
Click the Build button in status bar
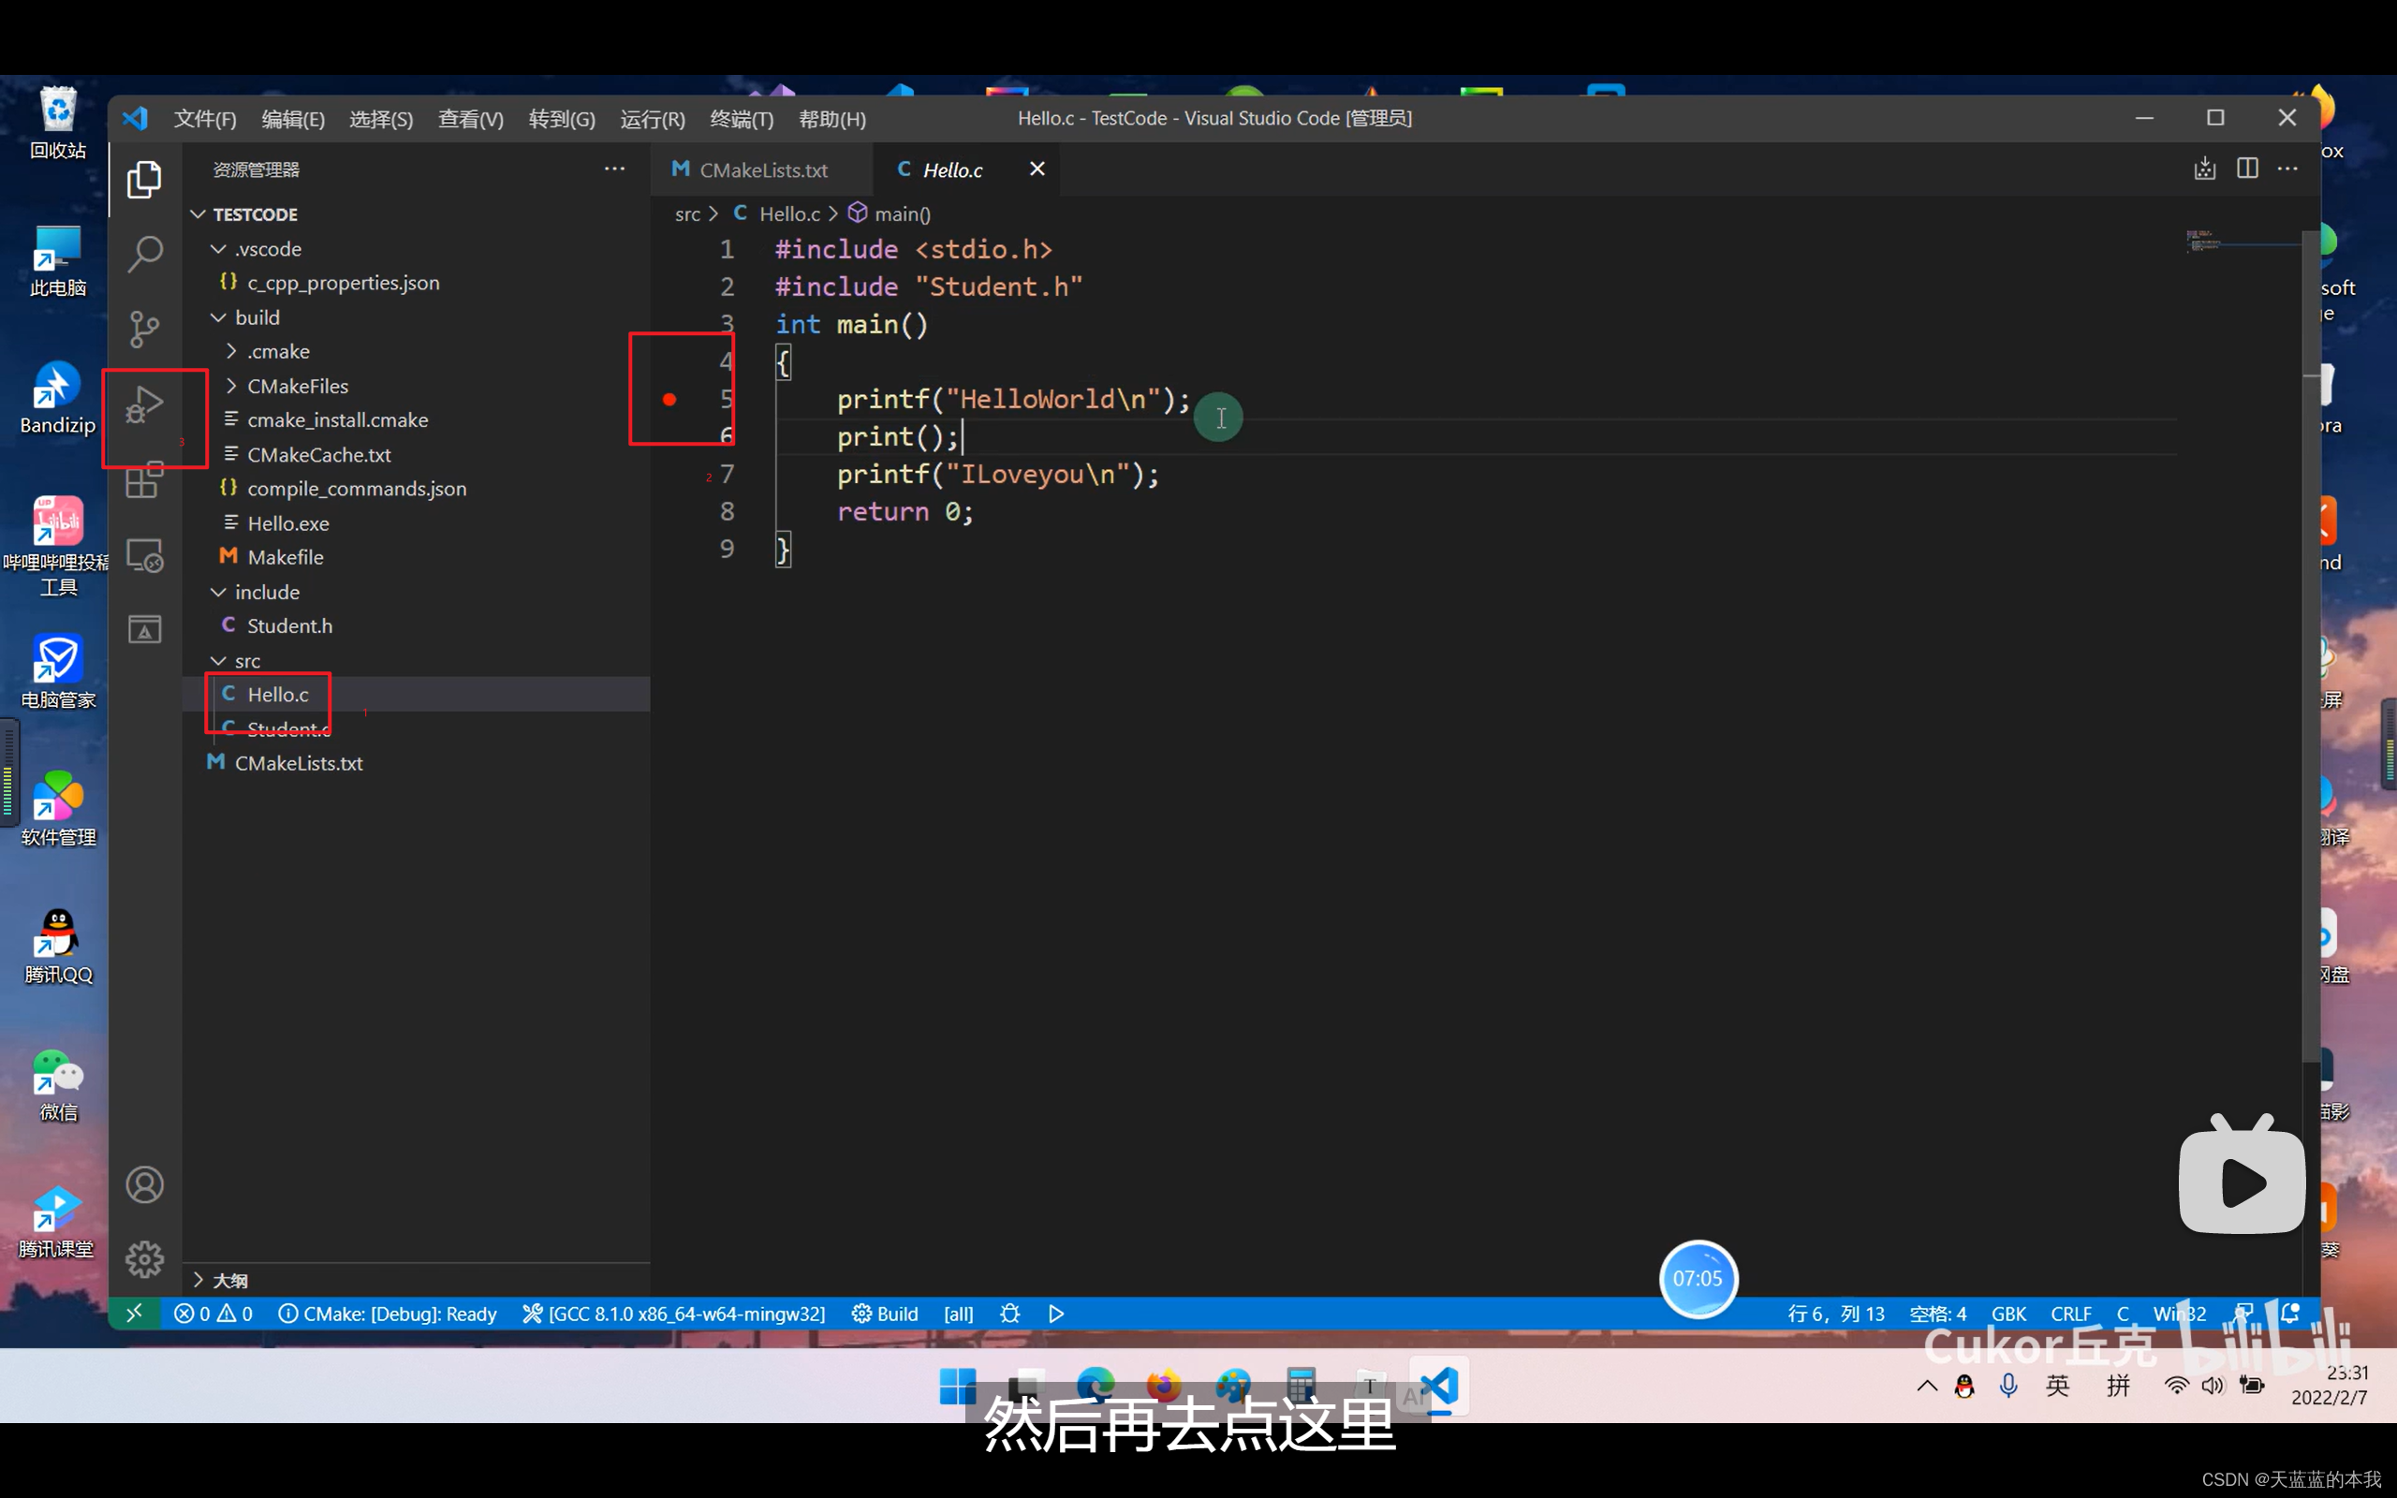coord(886,1314)
